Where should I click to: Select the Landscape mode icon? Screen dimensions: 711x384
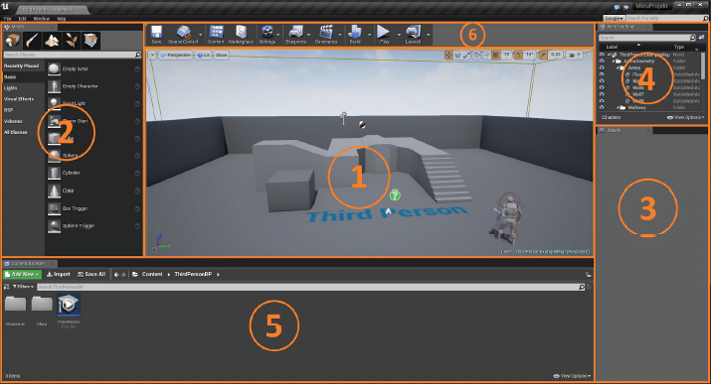(52, 41)
